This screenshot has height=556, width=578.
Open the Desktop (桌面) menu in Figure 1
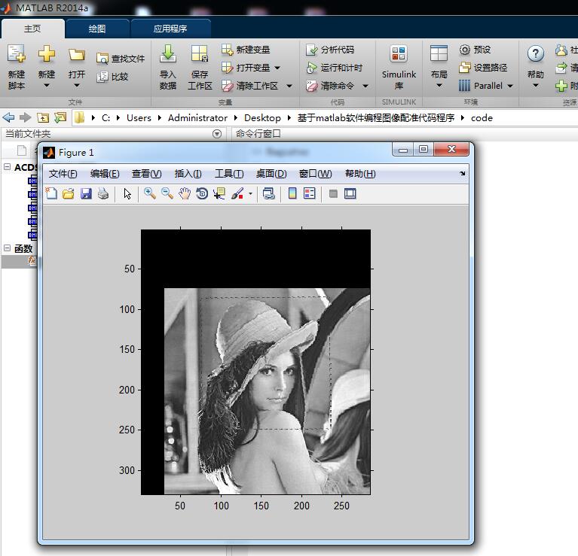click(271, 174)
